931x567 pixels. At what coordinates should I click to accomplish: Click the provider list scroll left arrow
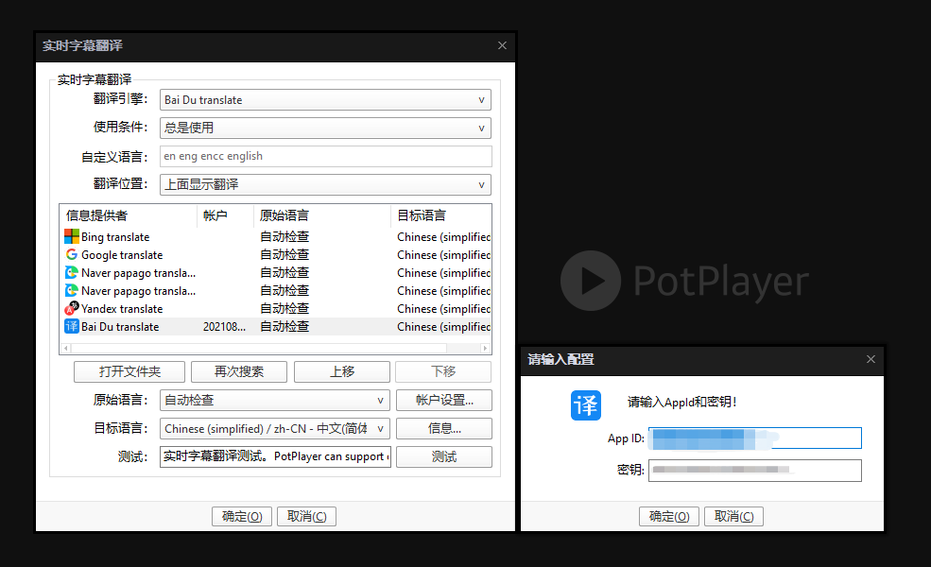click(x=66, y=349)
